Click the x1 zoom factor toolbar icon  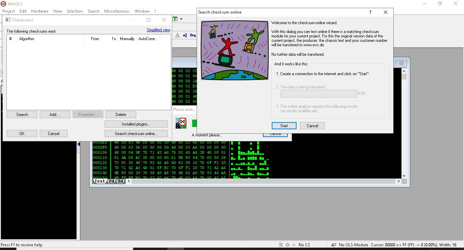(x=185, y=35)
